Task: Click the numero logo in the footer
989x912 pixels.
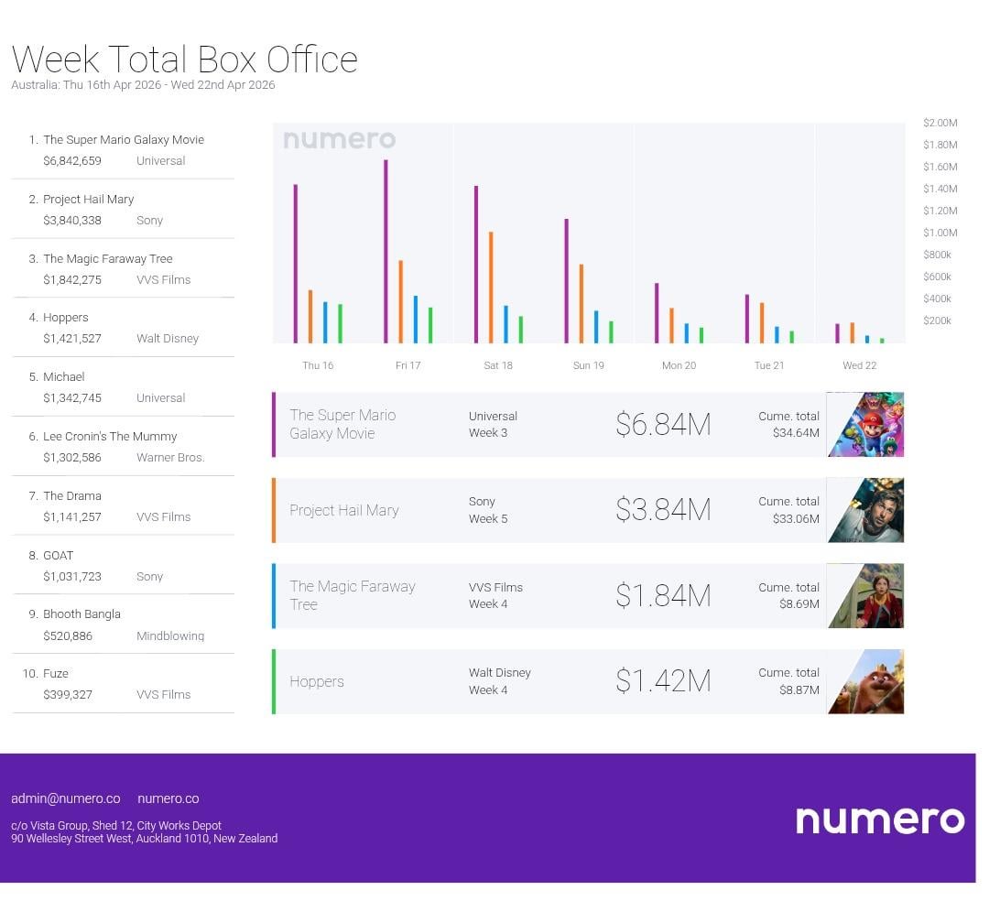Action: [x=879, y=820]
